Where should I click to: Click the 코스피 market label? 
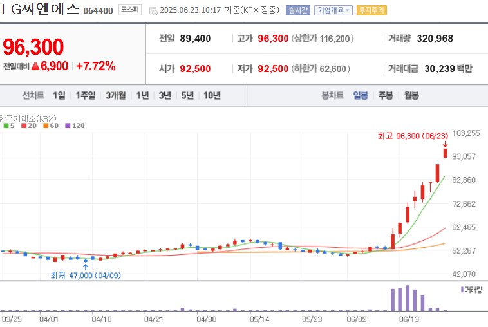pyautogui.click(x=130, y=10)
